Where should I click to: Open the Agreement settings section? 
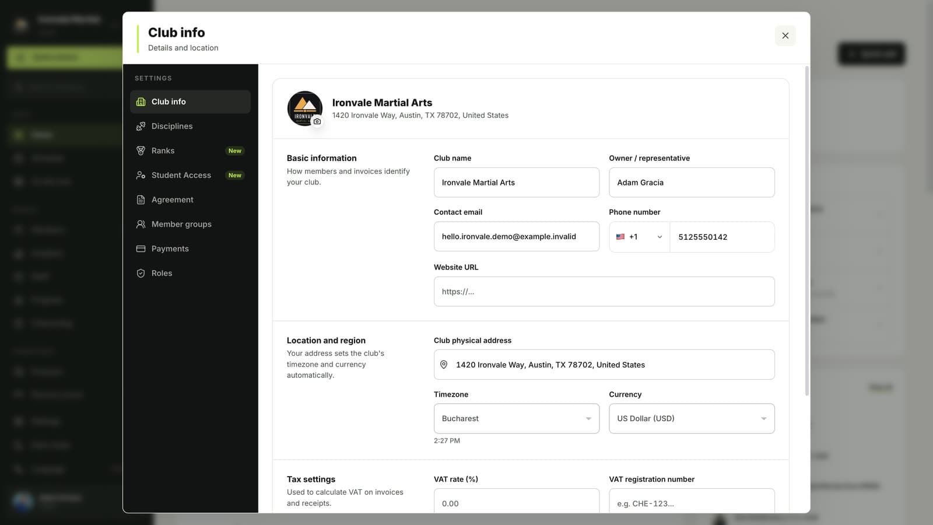190,199
